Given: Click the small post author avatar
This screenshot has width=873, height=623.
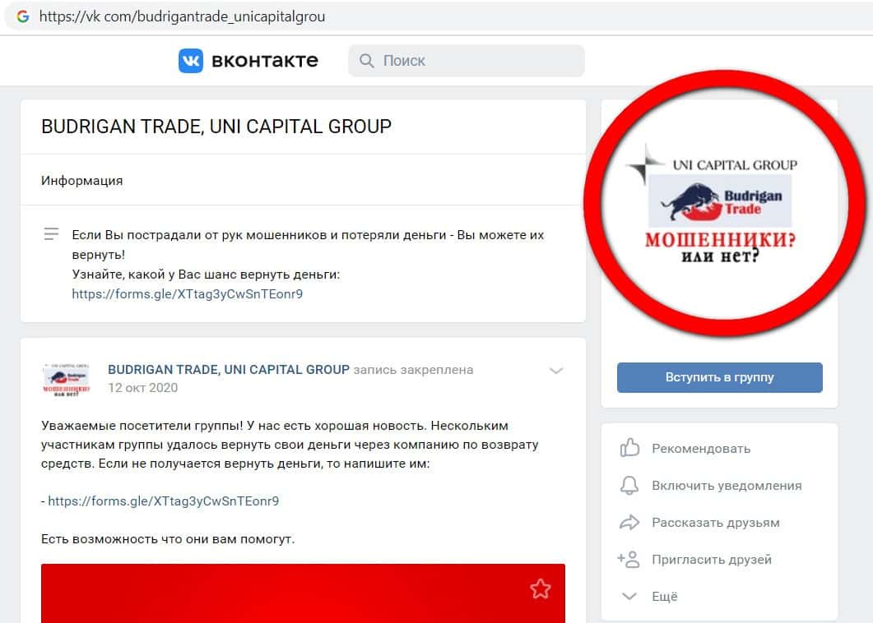Looking at the screenshot, I should [x=67, y=380].
